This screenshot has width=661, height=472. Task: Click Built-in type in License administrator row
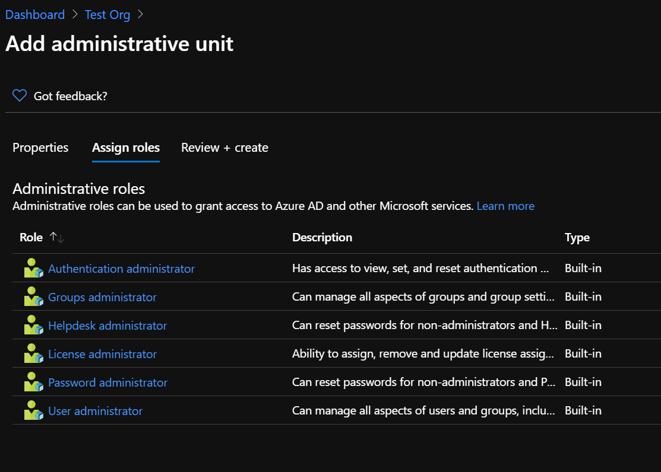583,353
